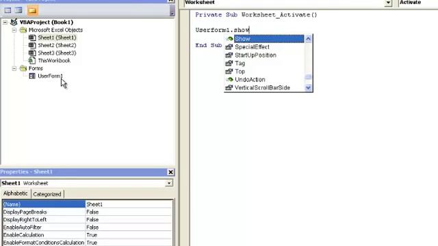Click the False value for EnableAutoFilter

(x=129, y=228)
